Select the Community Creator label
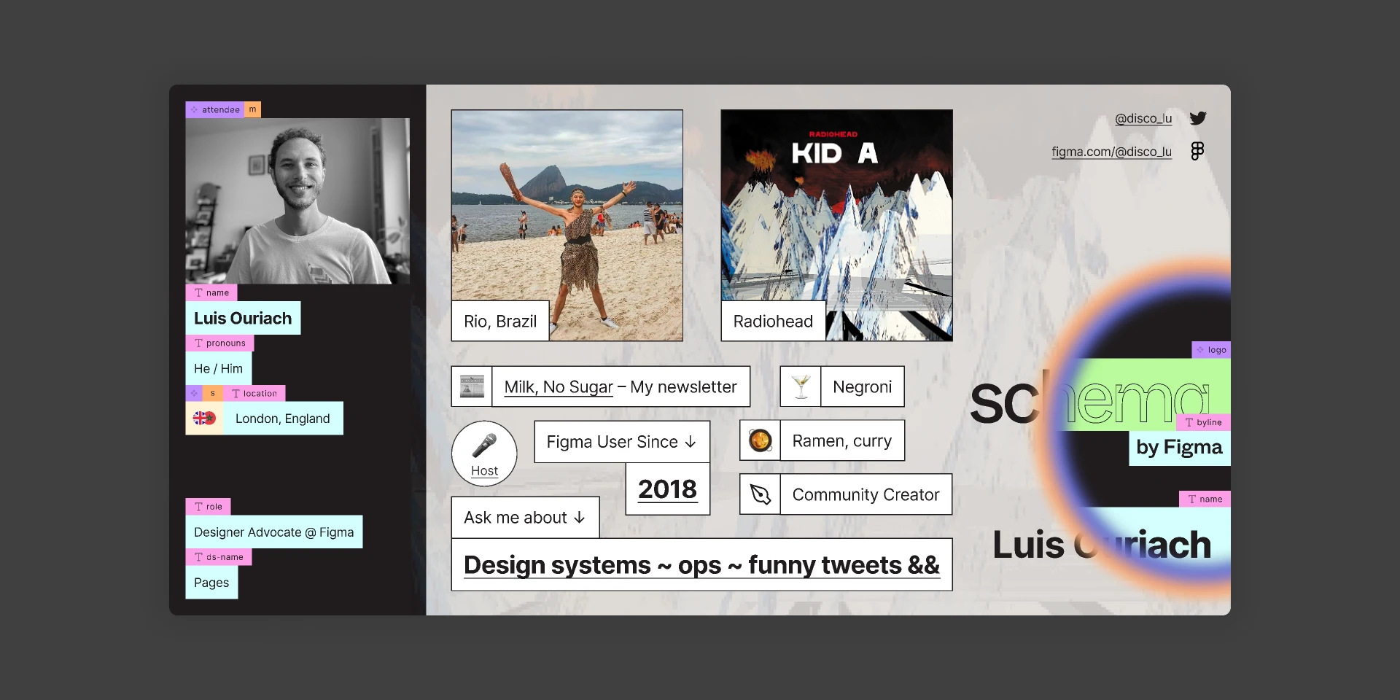Screen dimensions: 1400x700 866,494
